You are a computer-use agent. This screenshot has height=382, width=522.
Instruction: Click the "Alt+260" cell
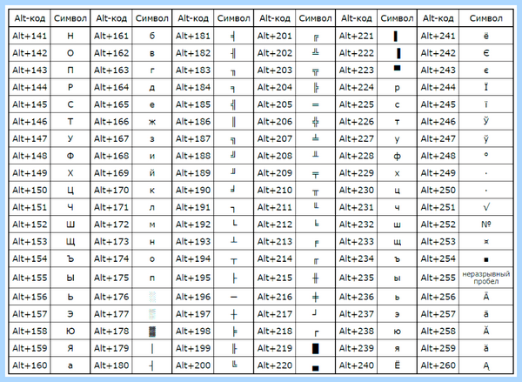(x=438, y=365)
